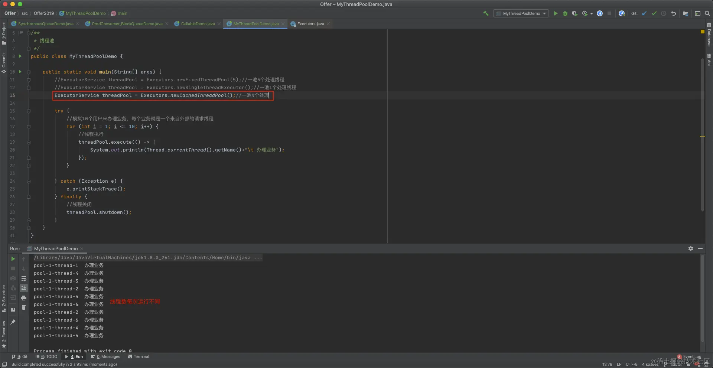Screen dimensions: 713x368
Task: Clear all Run console output with trash icon
Action: [x=24, y=307]
